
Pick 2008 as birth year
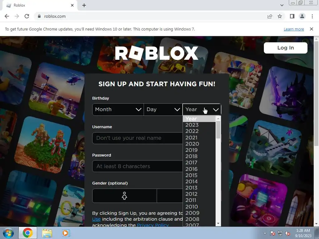[x=199, y=219]
